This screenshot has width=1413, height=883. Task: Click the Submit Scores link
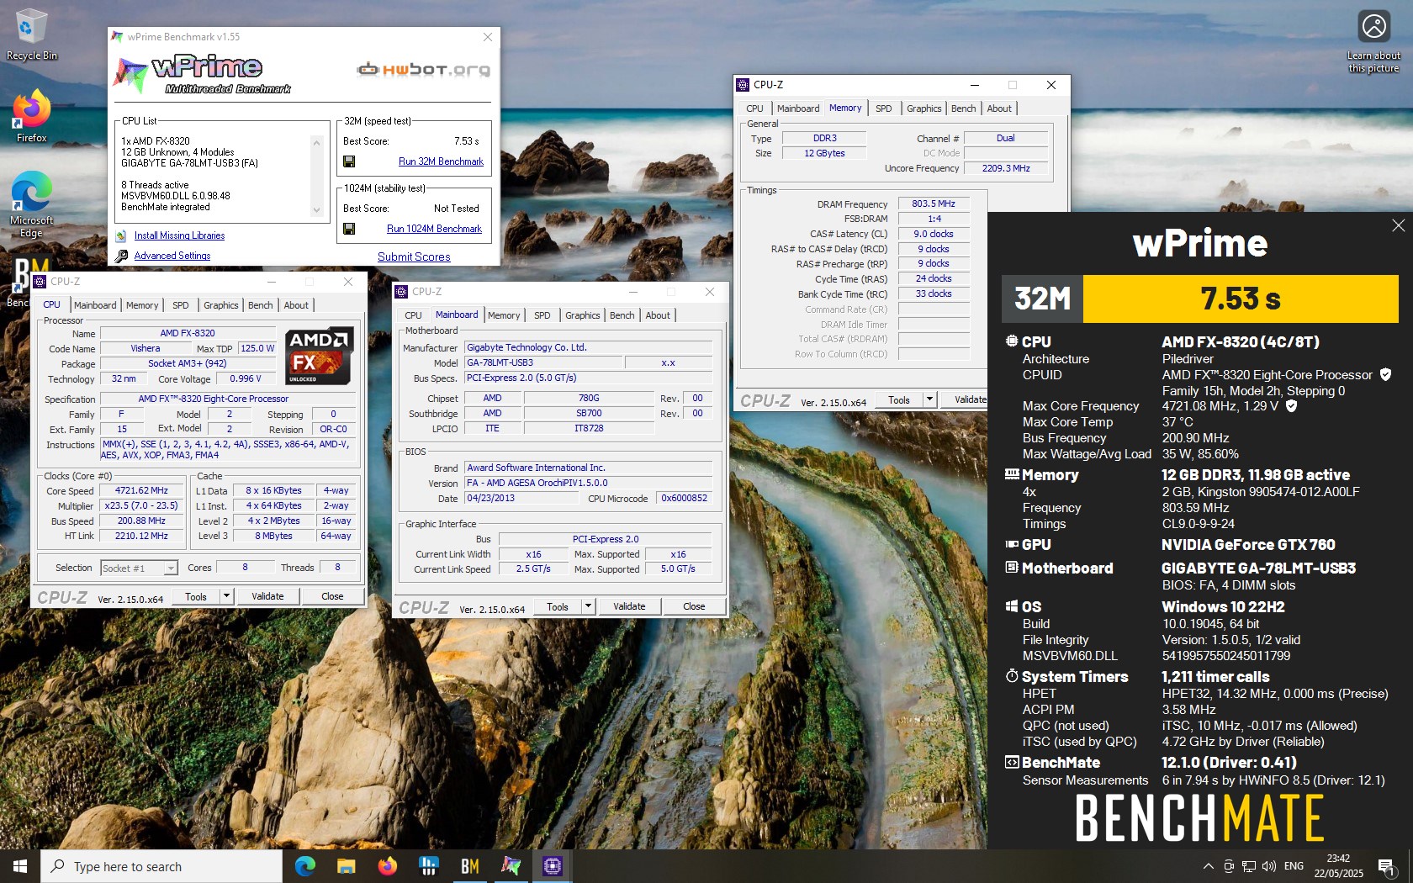pos(414,256)
